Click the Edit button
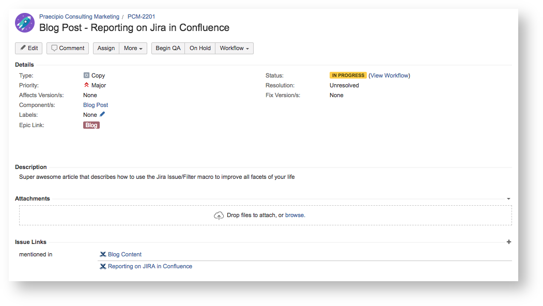 pos(29,48)
